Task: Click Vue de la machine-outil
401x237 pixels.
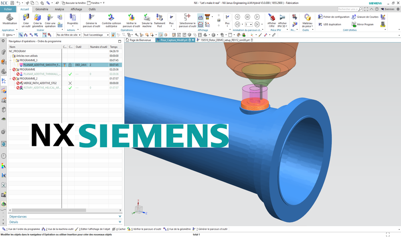Action: point(57,229)
